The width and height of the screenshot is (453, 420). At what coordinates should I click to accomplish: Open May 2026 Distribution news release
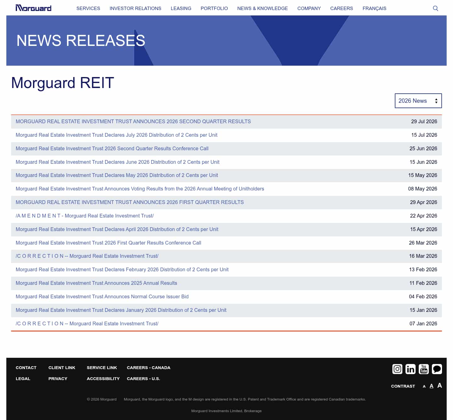(117, 175)
